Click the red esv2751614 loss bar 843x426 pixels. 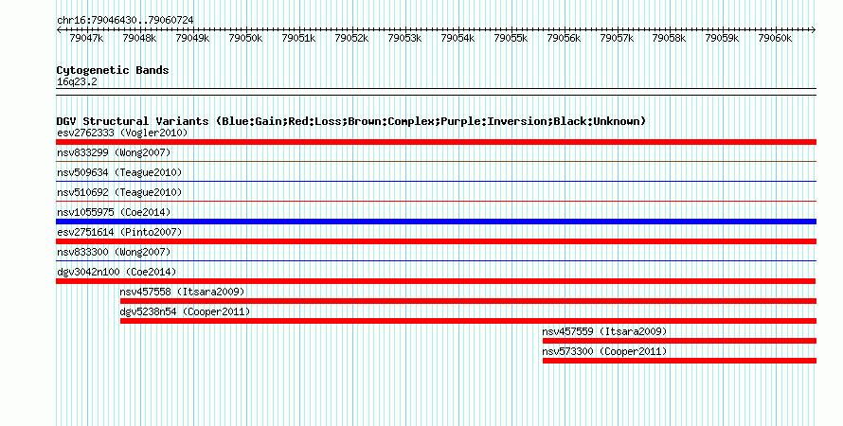point(436,241)
